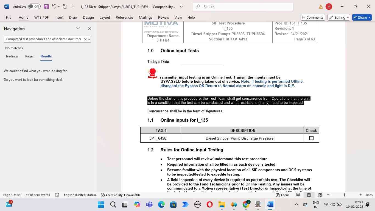Expand the document title dropdown arrow
This screenshot has width=375, height=211.
(181, 7)
